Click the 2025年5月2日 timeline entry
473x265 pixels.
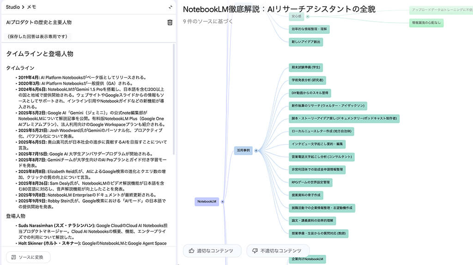92,119
